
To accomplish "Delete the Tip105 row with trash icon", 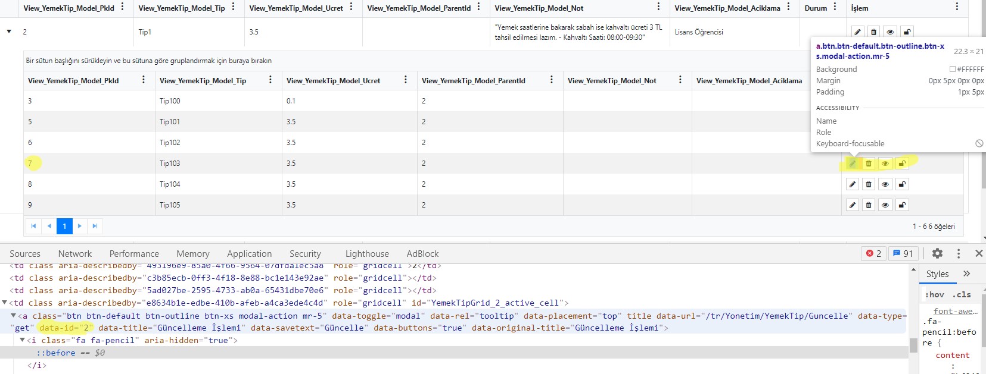I will click(x=869, y=205).
